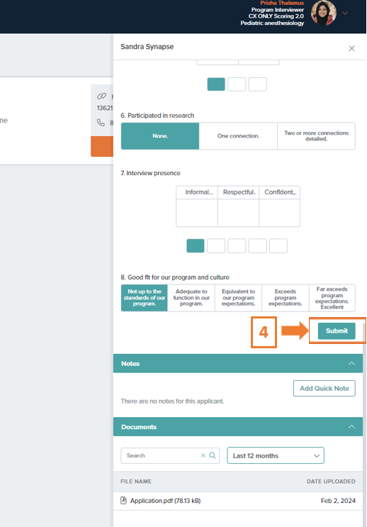
Task: Click the documents Search input field
Action: point(161,455)
